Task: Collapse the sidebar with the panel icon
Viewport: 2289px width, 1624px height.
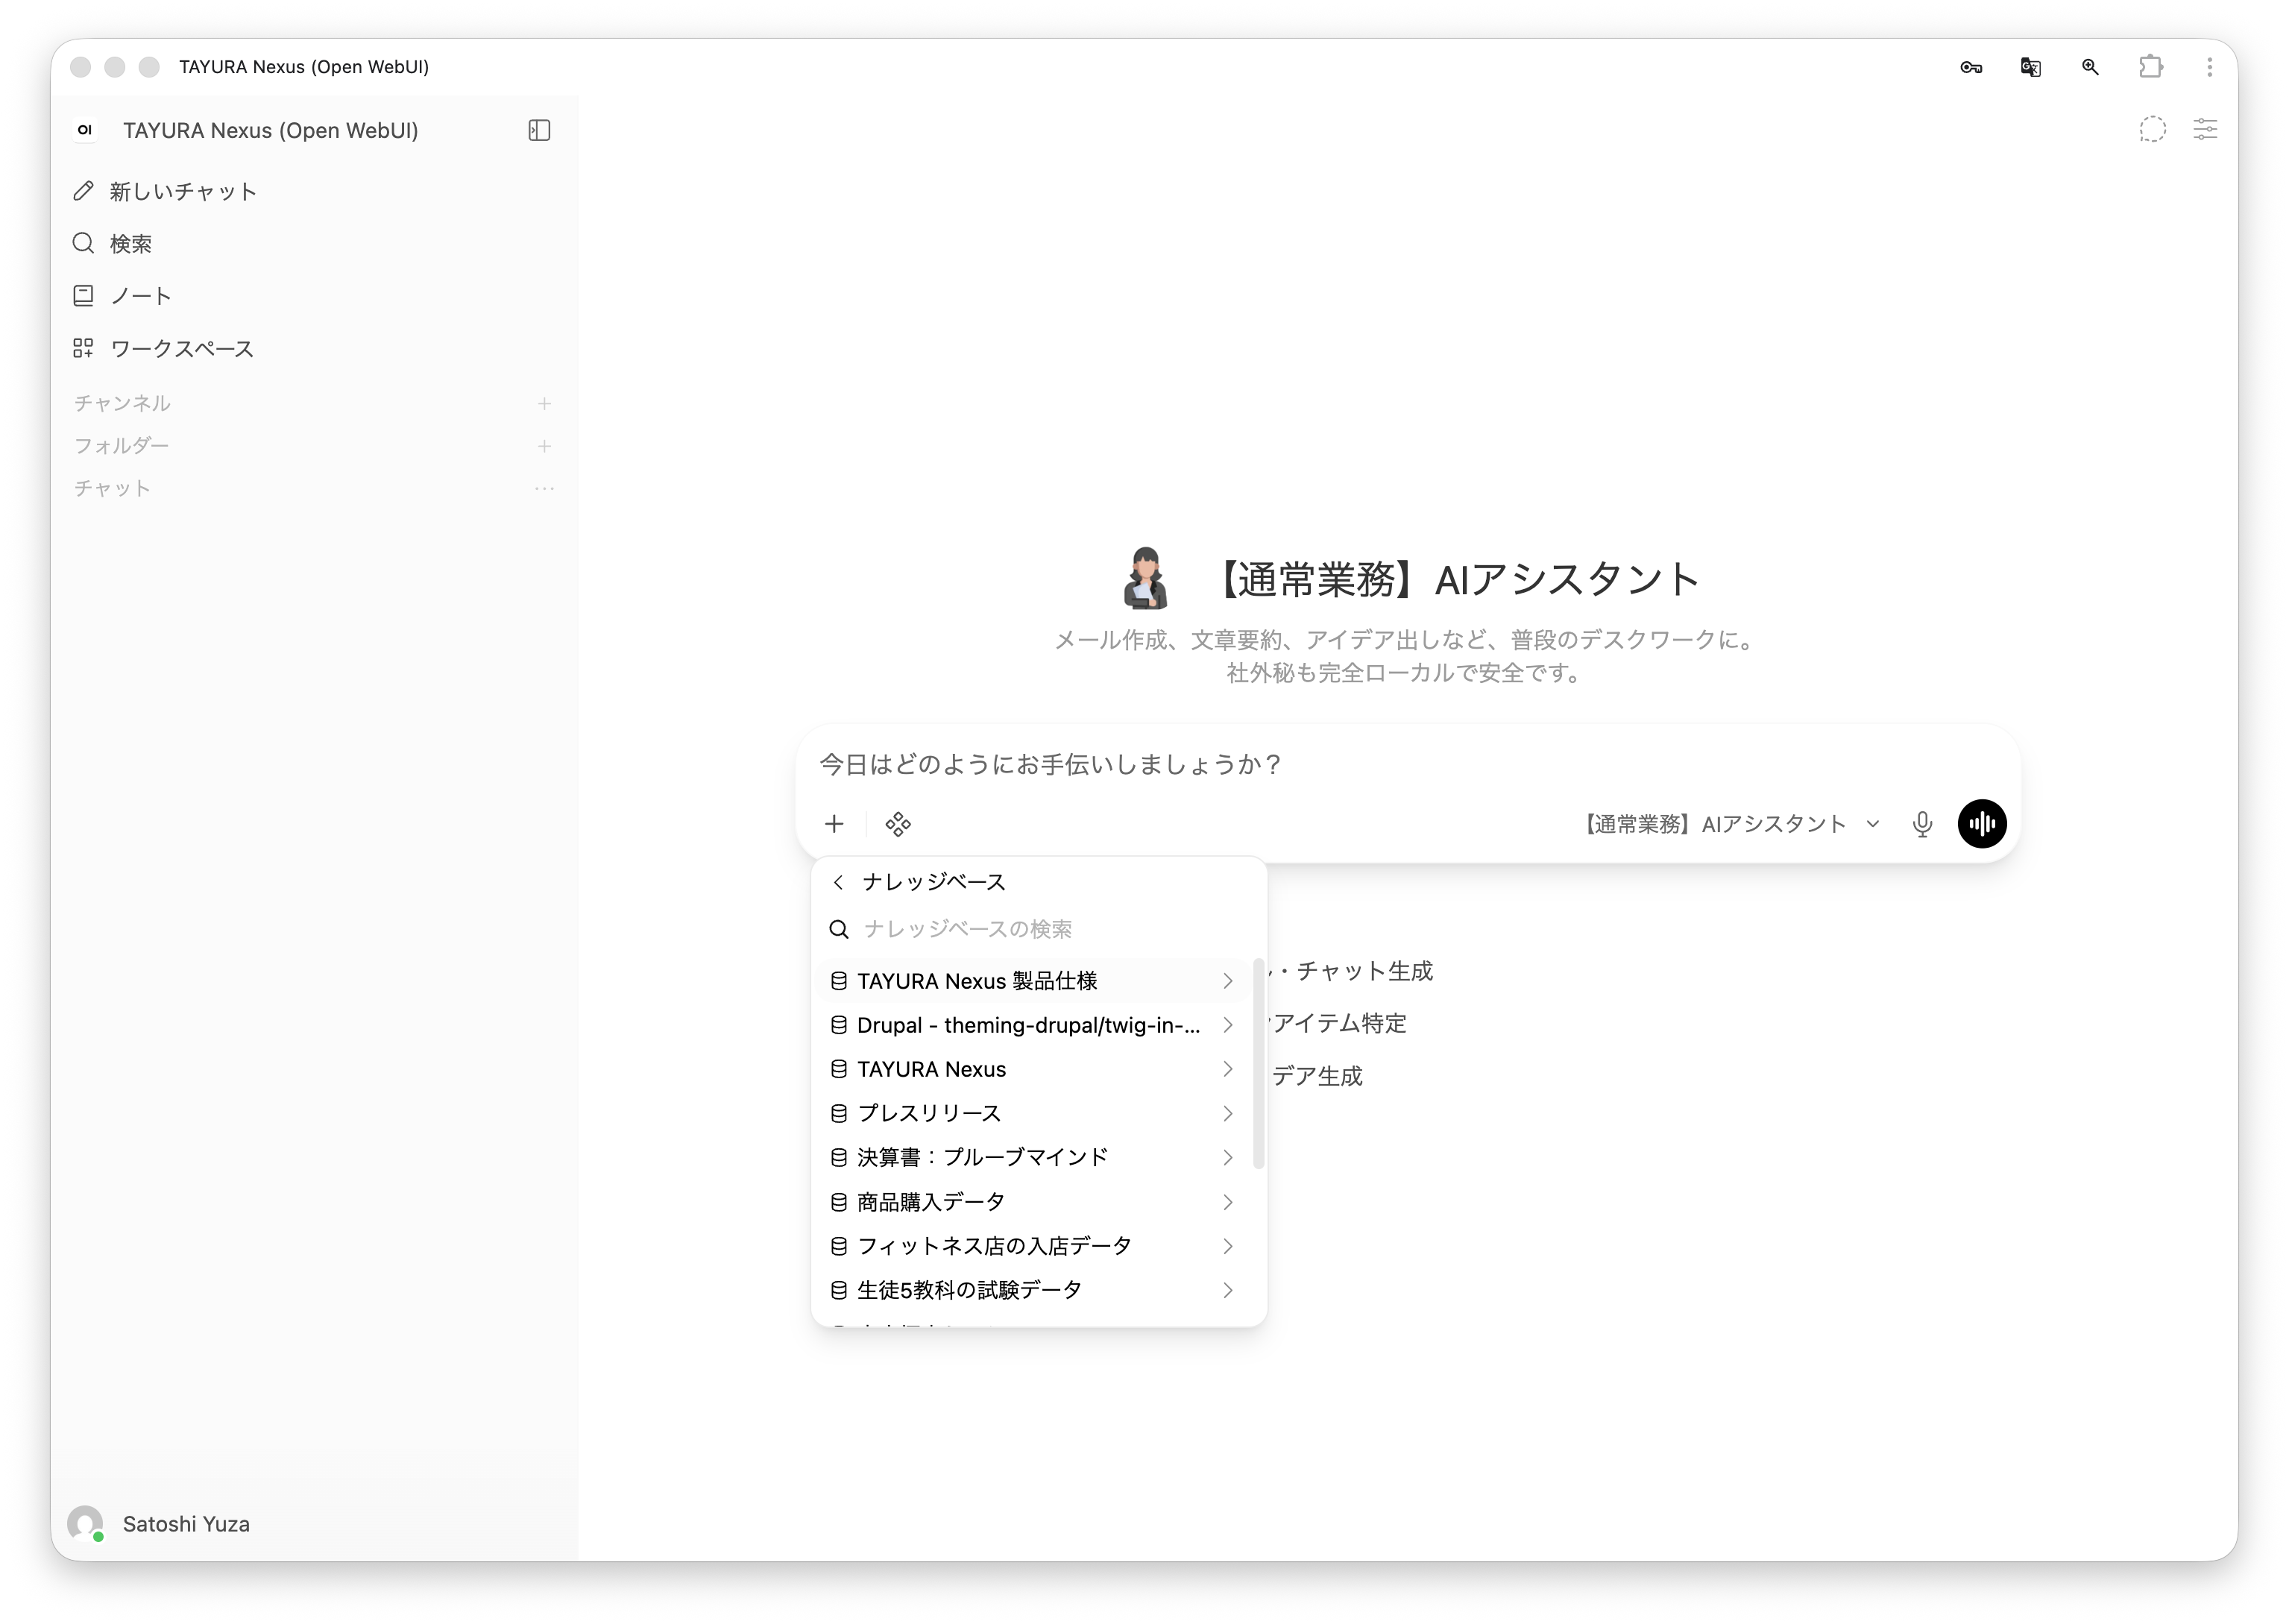Action: [539, 130]
